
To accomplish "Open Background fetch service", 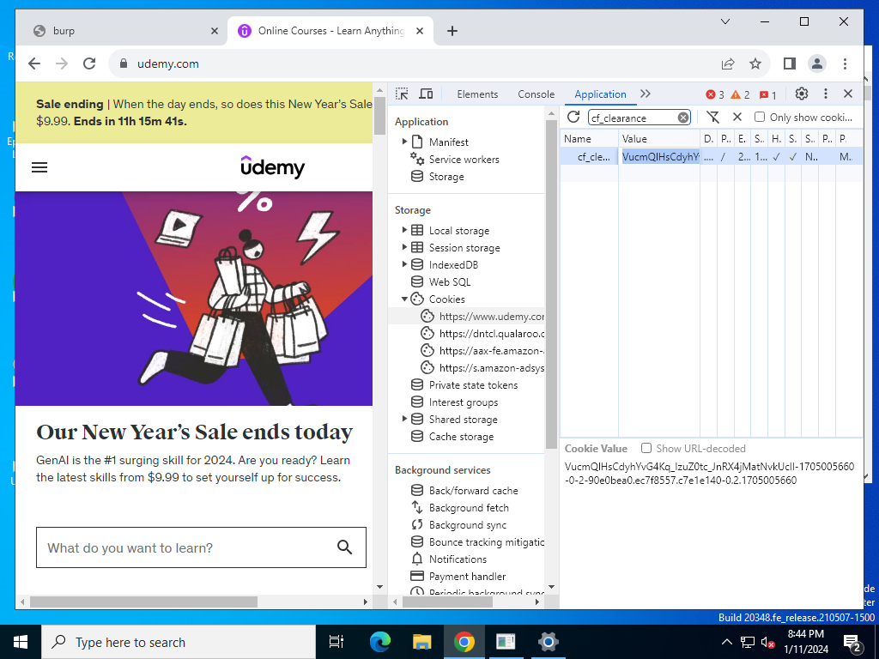I will click(469, 508).
